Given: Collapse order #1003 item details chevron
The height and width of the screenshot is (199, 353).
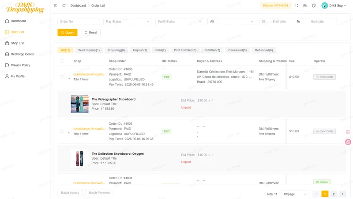Looking at the screenshot, I should pos(69,79).
